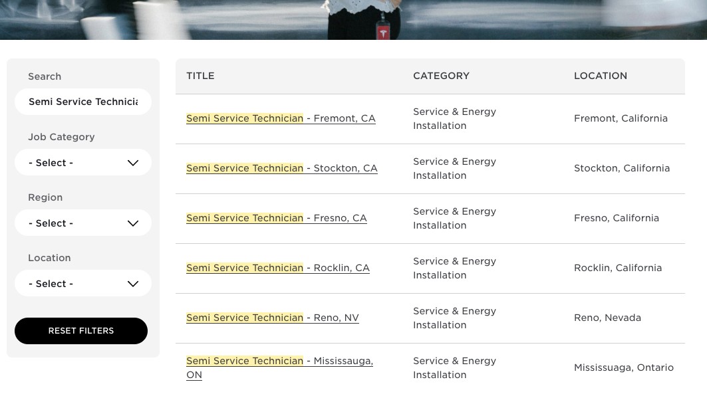Open Semi Service Technician - Fresno, CA listing
Image resolution: width=707 pixels, height=412 pixels.
[x=277, y=218]
